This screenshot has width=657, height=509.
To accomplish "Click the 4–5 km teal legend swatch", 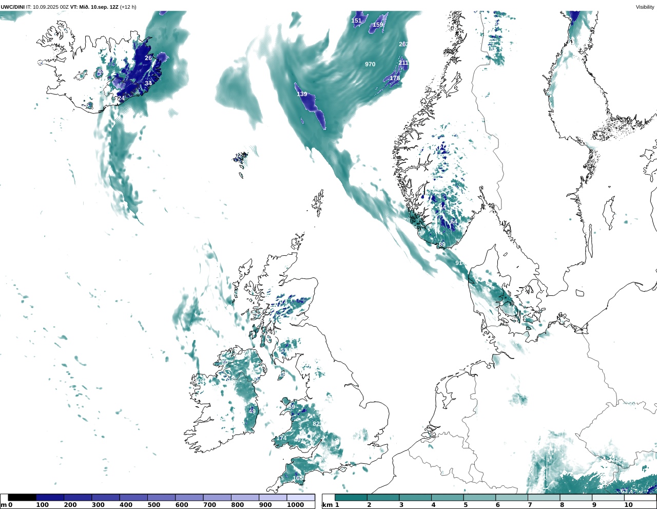I will [x=448, y=497].
